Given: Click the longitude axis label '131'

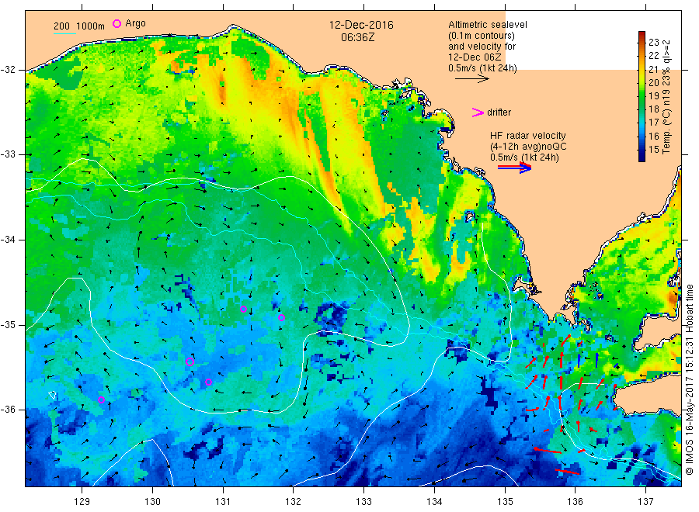Looking at the screenshot, I should (x=223, y=502).
